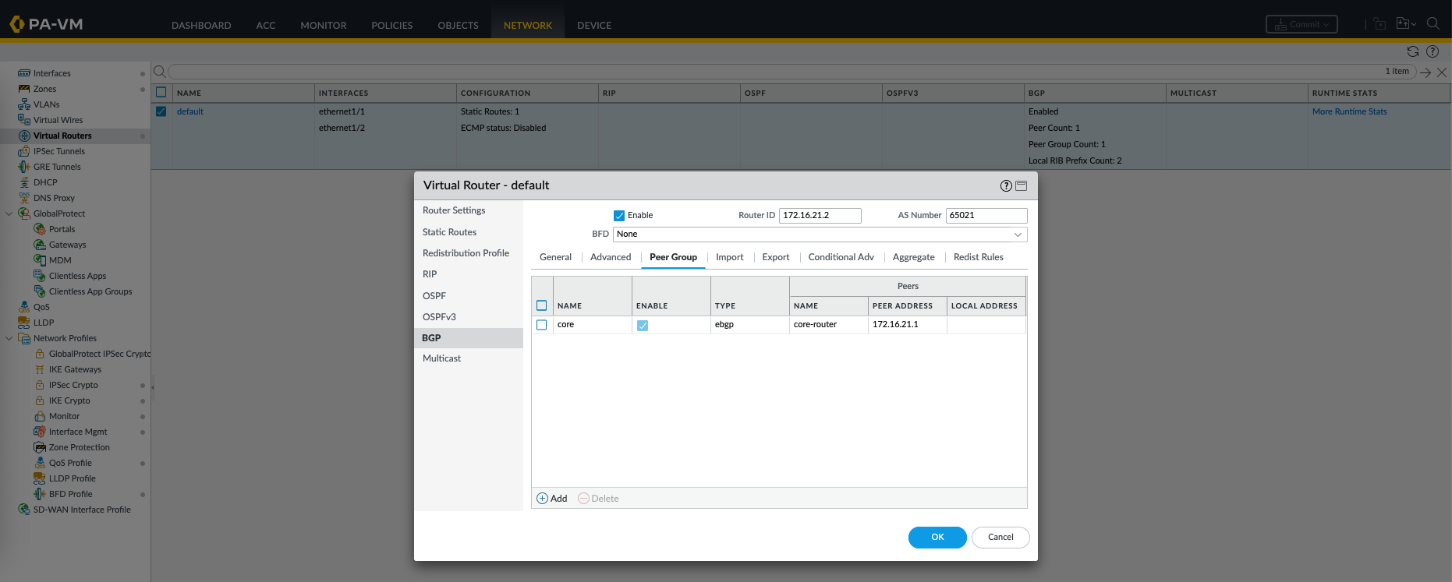Collapse the Network Profiles tree node
The height and width of the screenshot is (582, 1452).
[x=9, y=338]
